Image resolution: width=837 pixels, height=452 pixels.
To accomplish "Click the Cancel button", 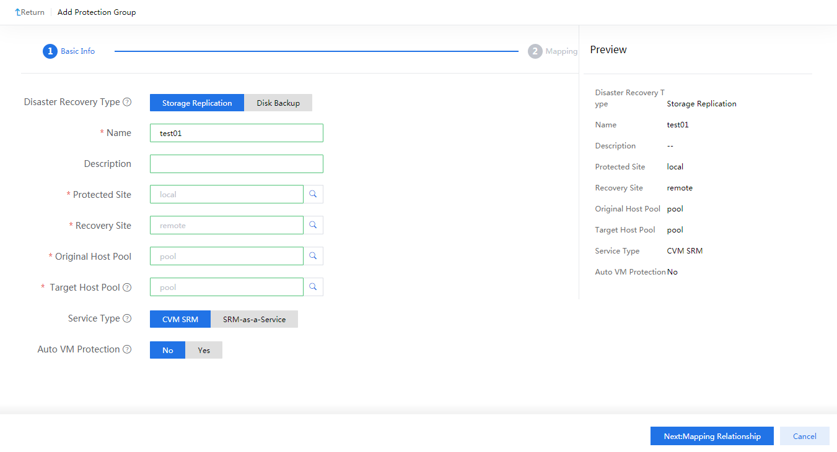I will coord(804,436).
